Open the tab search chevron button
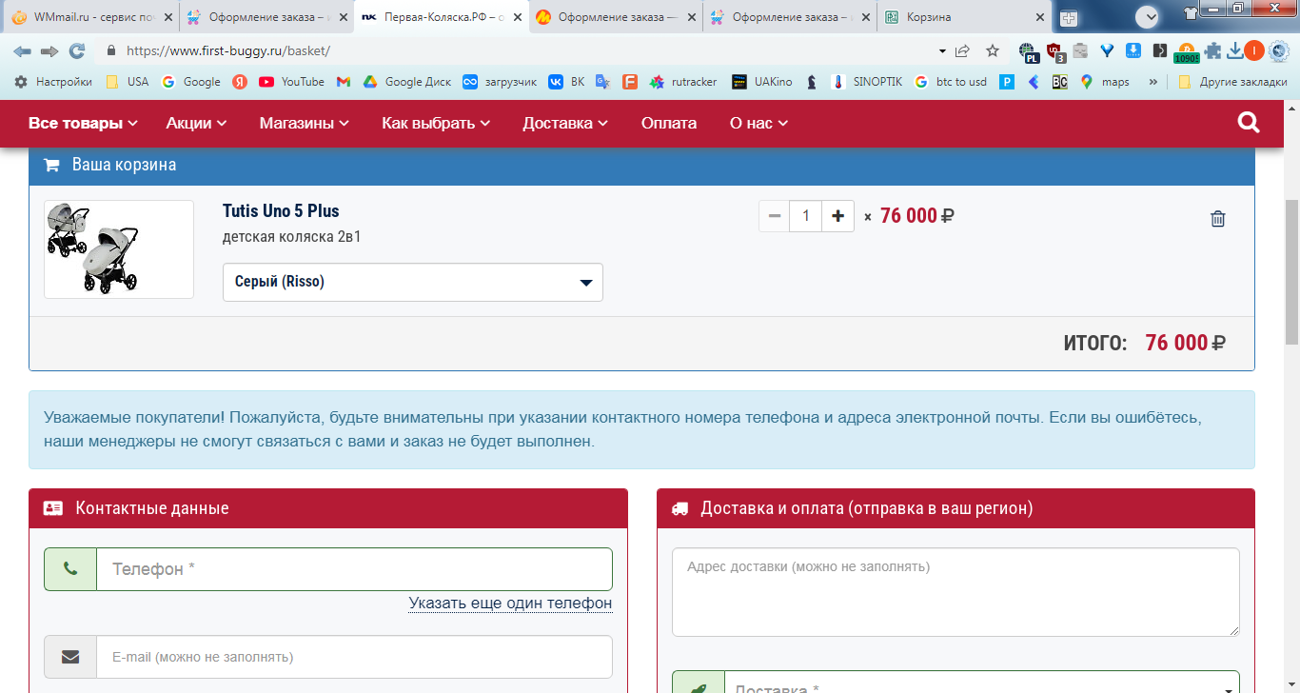This screenshot has width=1300, height=693. click(x=1148, y=16)
